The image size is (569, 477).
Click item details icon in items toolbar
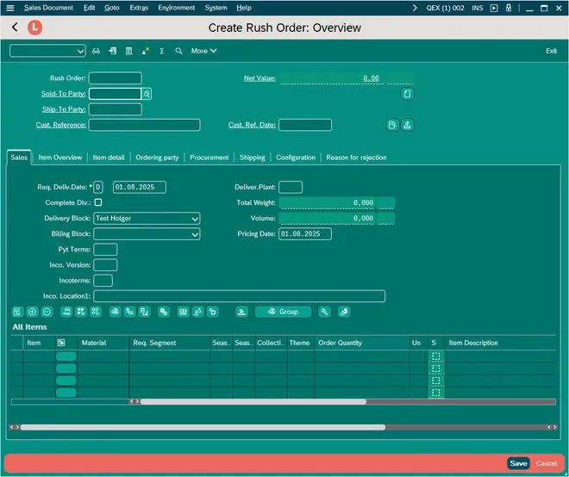pyautogui.click(x=17, y=312)
